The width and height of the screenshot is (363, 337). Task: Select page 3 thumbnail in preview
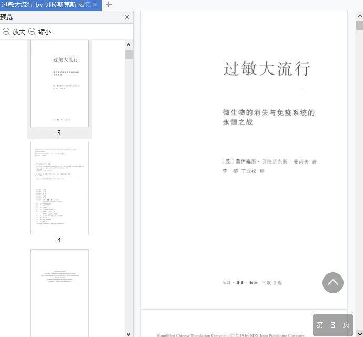pos(59,83)
